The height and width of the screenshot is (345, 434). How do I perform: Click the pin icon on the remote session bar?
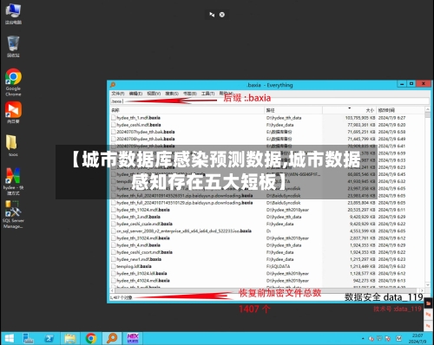(212, 15)
